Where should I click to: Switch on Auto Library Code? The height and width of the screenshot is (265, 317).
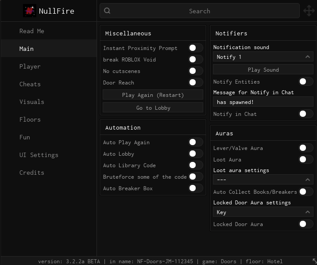[196, 165]
